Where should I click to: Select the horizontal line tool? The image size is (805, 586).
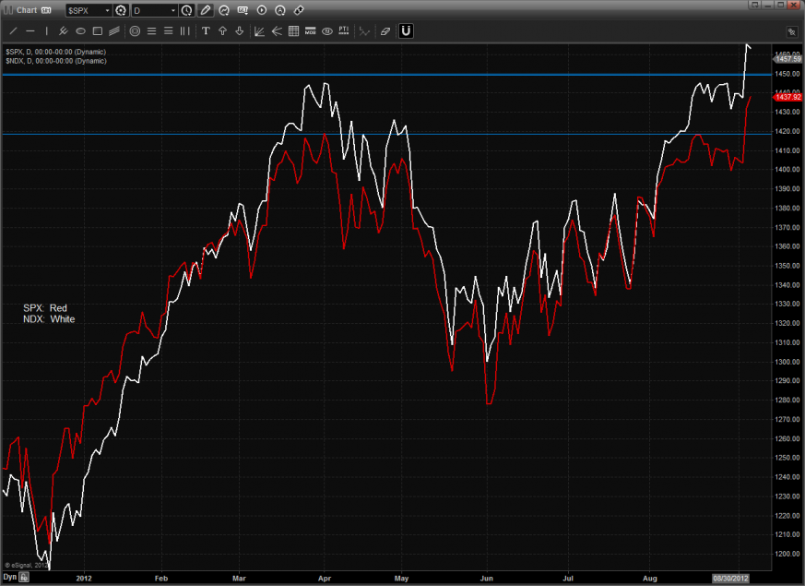[30, 31]
